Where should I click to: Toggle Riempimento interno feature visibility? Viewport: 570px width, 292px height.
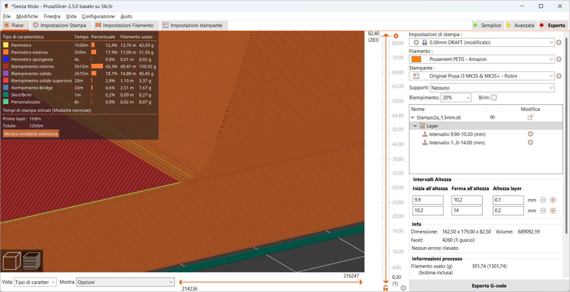(x=6, y=66)
